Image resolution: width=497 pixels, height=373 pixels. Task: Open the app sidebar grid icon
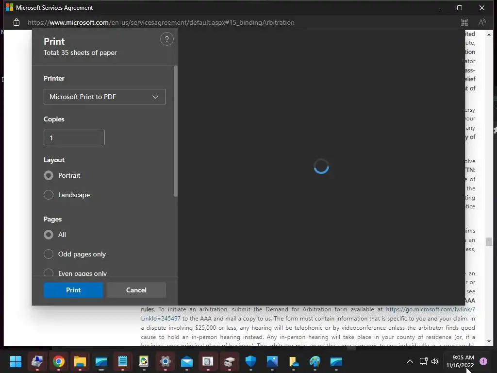tap(464, 22)
